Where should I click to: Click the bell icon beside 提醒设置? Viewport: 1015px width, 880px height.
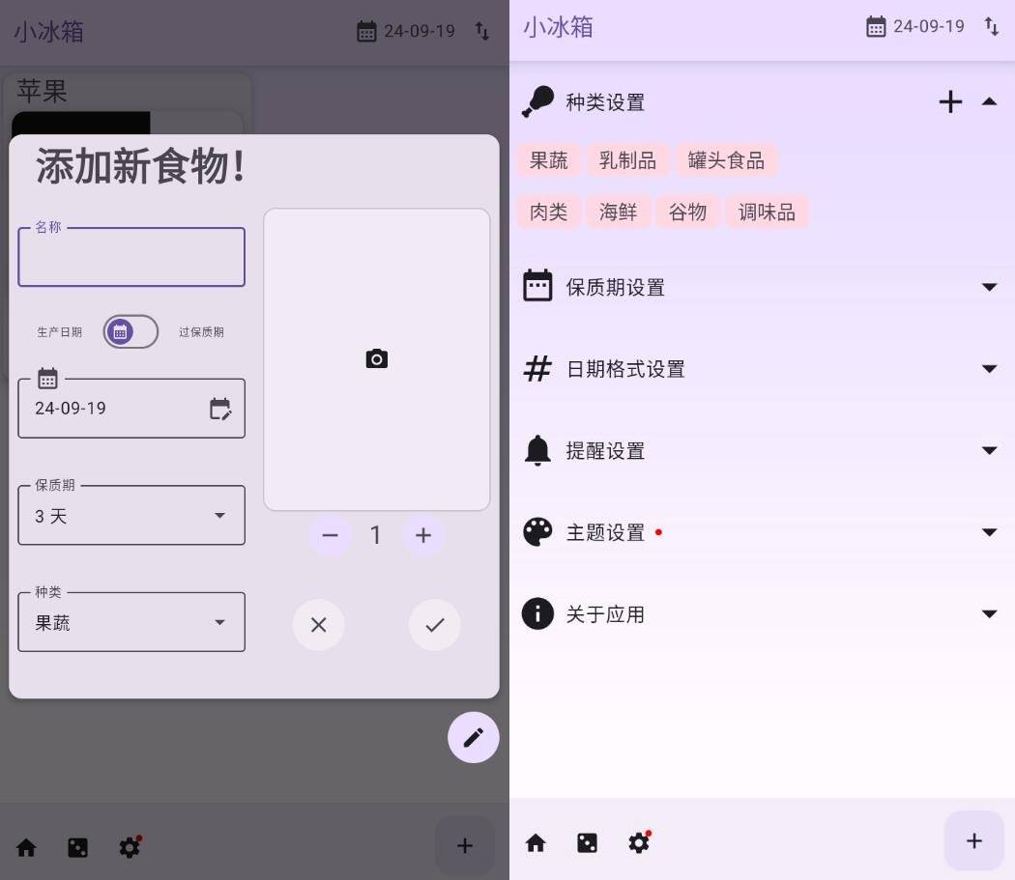[537, 450]
